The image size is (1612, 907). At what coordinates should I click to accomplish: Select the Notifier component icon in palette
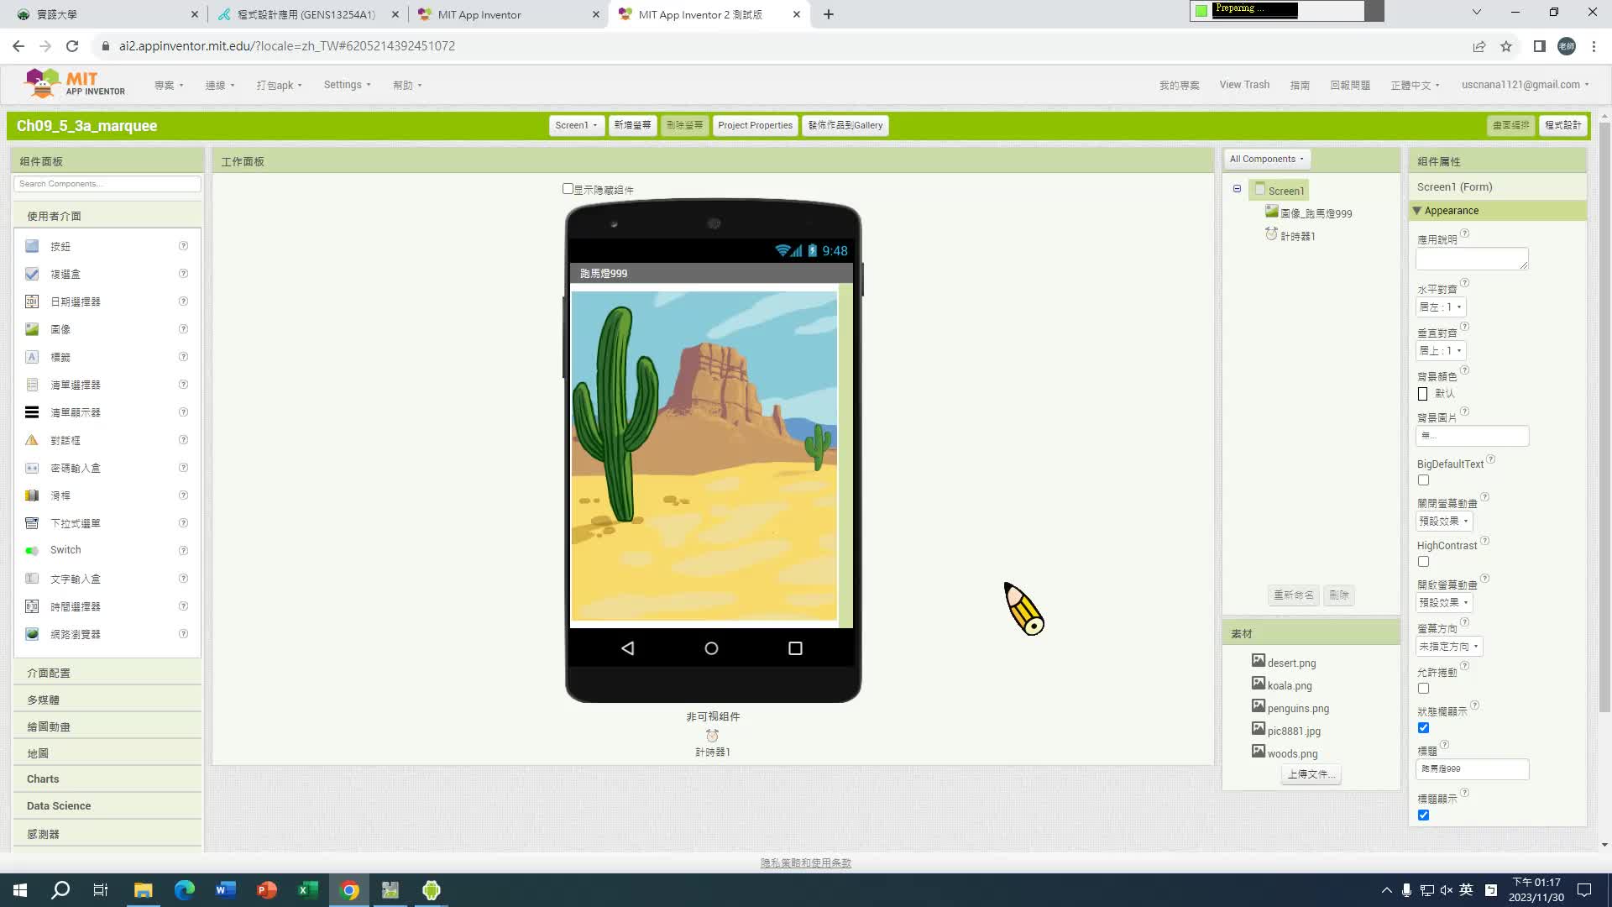point(32,440)
